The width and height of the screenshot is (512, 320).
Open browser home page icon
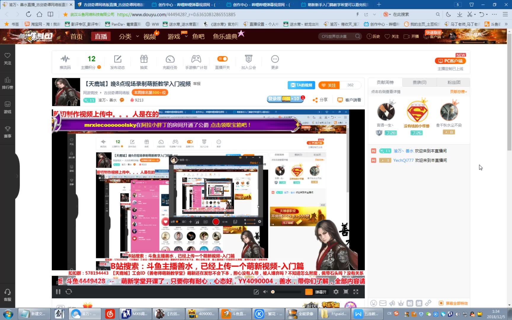(x=39, y=14)
